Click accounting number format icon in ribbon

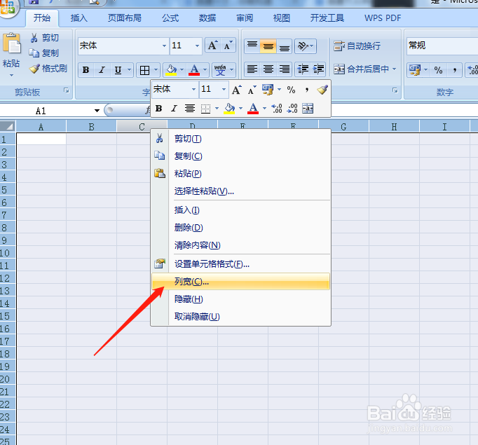(415, 70)
